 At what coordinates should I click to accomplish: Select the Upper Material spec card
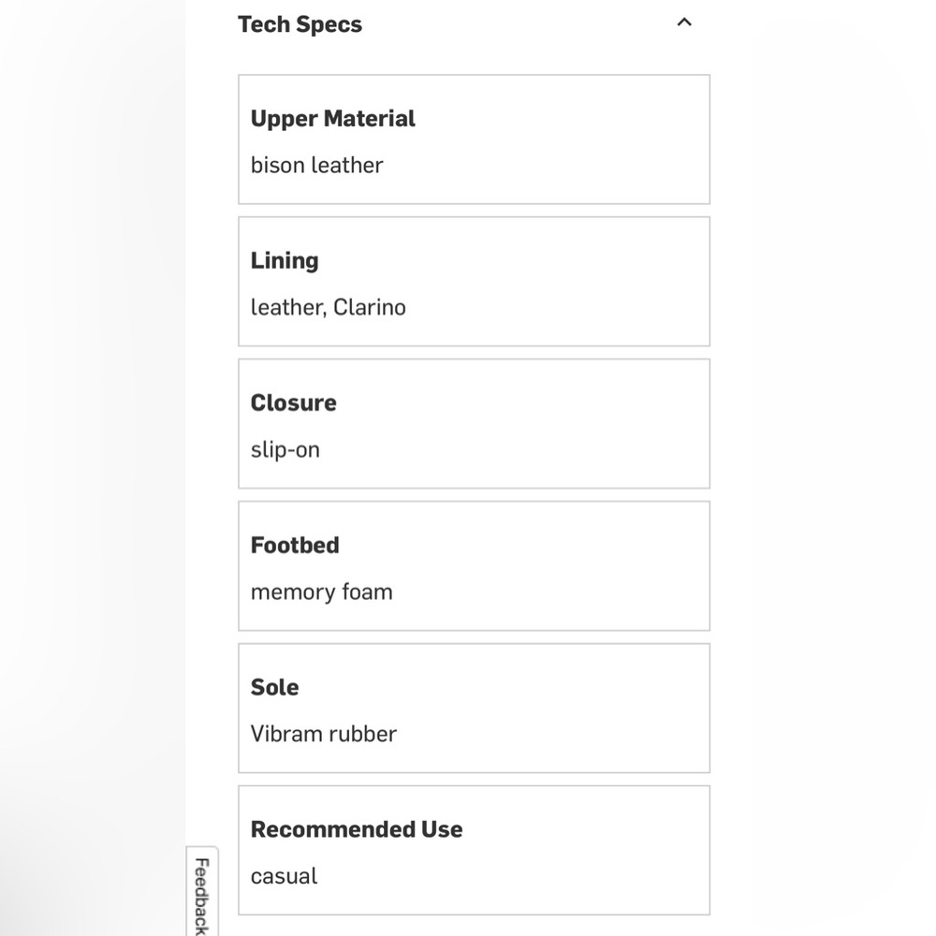point(474,139)
